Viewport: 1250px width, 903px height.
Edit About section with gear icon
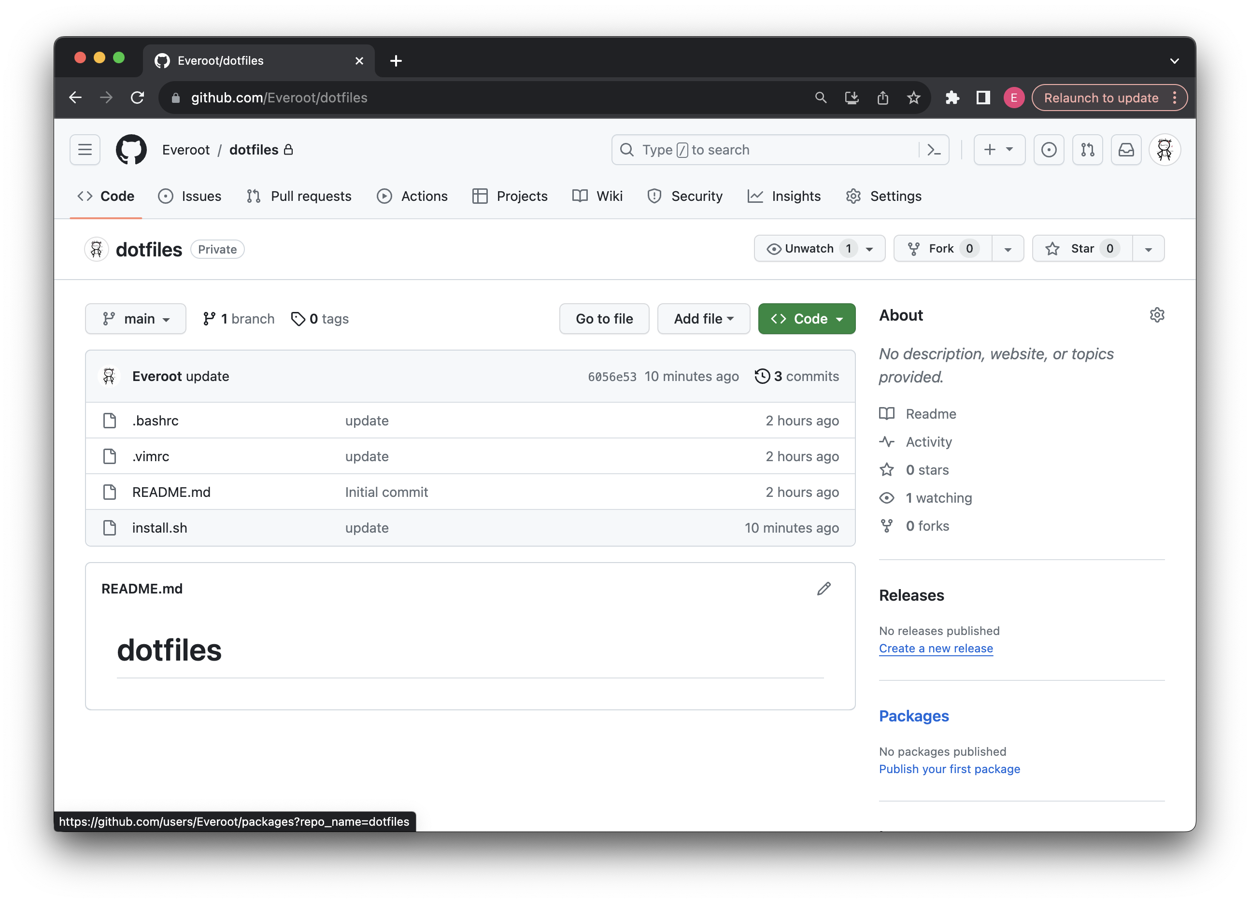click(x=1157, y=315)
